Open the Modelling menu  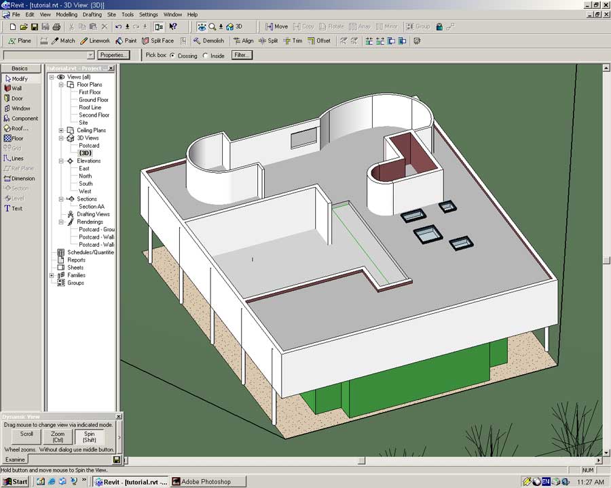tap(67, 14)
